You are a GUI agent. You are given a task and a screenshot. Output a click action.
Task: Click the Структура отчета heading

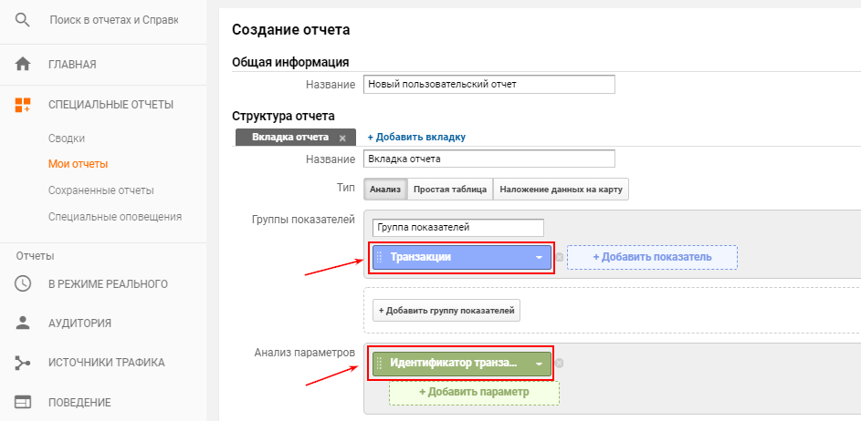pos(283,116)
